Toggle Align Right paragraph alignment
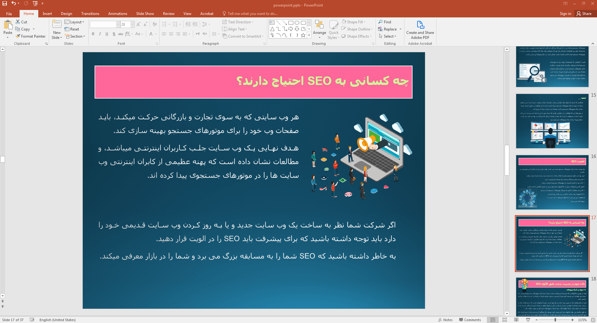Image resolution: width=597 pixels, height=323 pixels. (178, 34)
